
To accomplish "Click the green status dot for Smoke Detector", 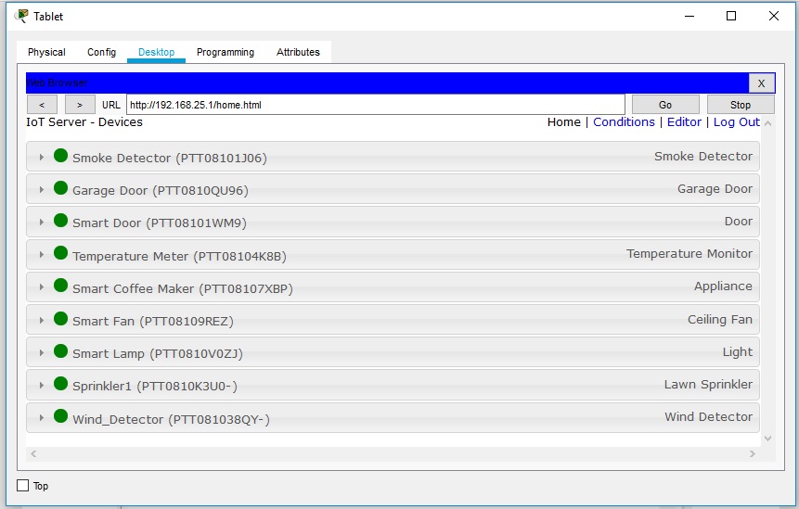I will (x=60, y=155).
